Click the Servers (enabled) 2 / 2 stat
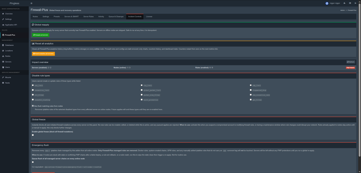361x173 pixels. click(x=42, y=68)
